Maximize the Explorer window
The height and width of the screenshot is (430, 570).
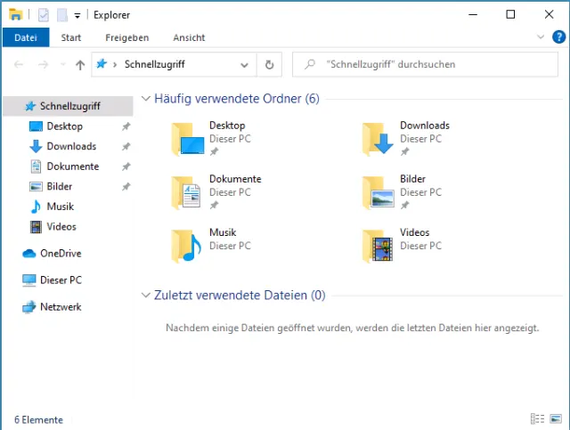[x=510, y=14]
